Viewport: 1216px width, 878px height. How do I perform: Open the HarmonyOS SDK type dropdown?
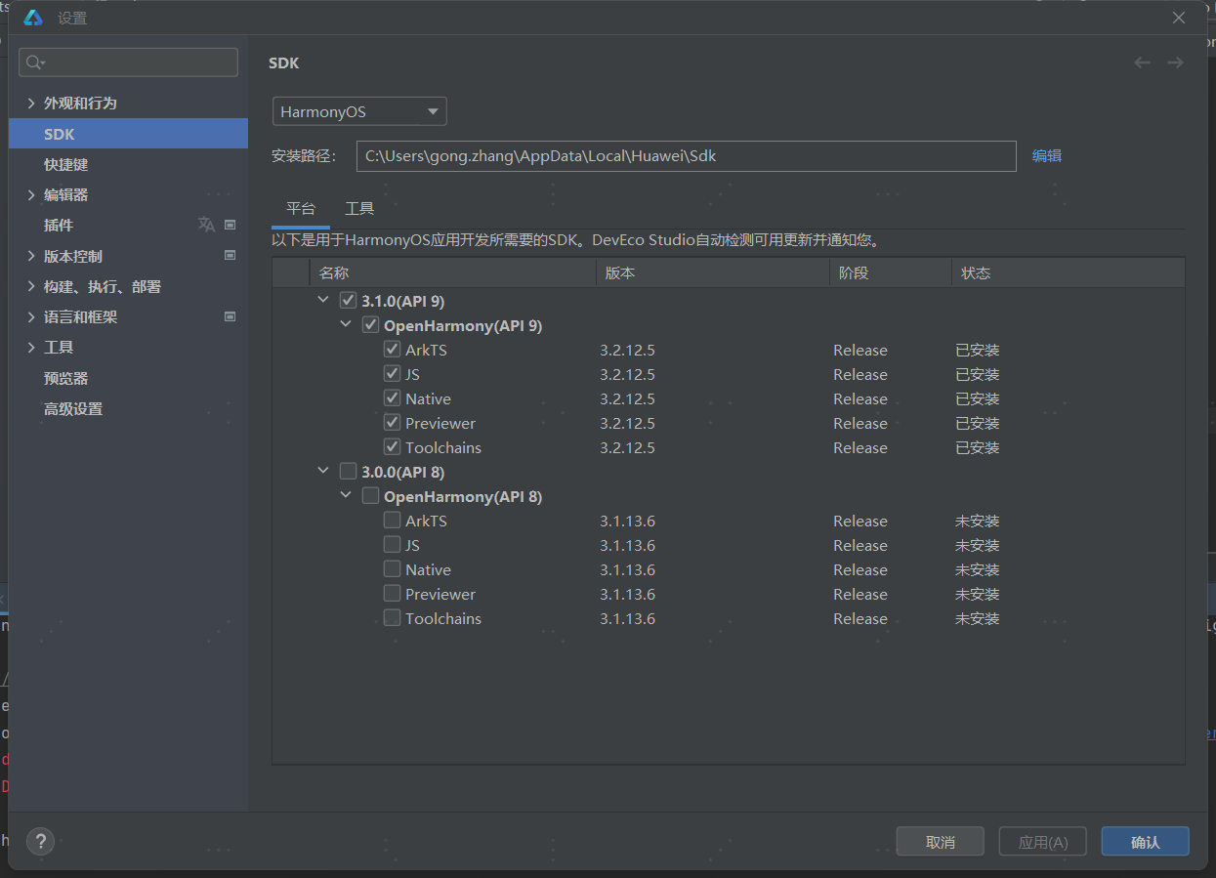point(359,111)
